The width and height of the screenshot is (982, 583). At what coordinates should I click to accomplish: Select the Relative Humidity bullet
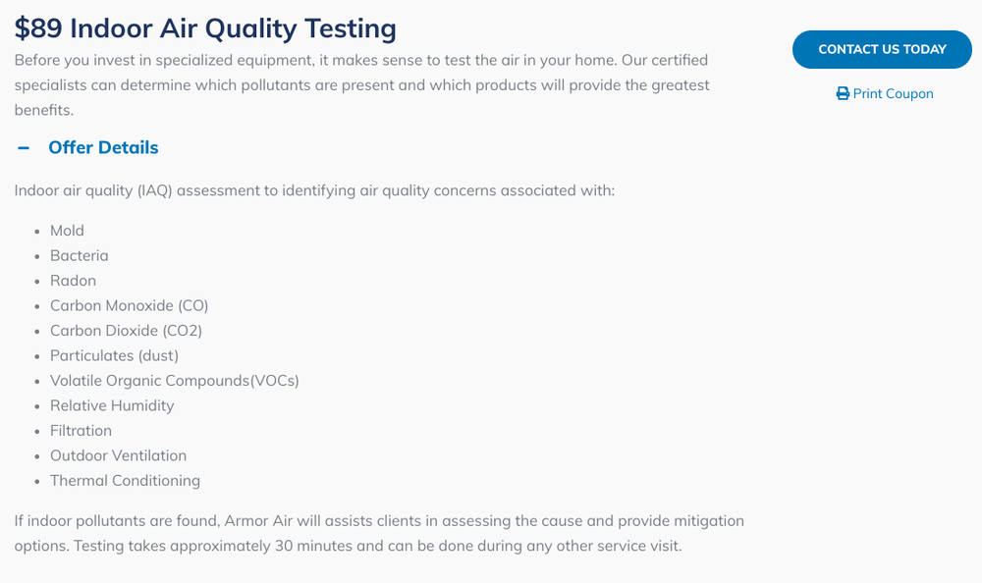[x=112, y=406]
